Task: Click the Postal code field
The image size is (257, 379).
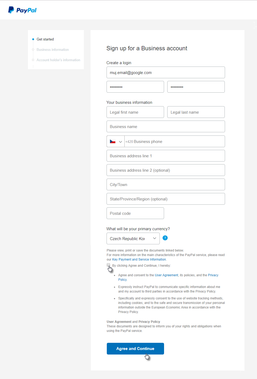Action: 135,213
